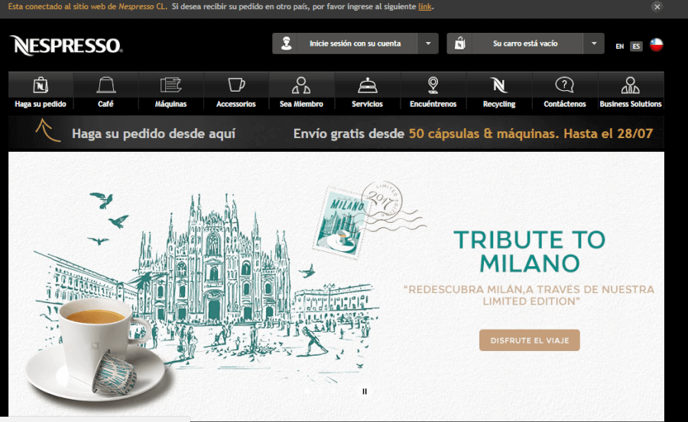Viewport: 688px width, 422px height.
Task: Click Inicie sesión con su cuenta
Action: coord(355,43)
